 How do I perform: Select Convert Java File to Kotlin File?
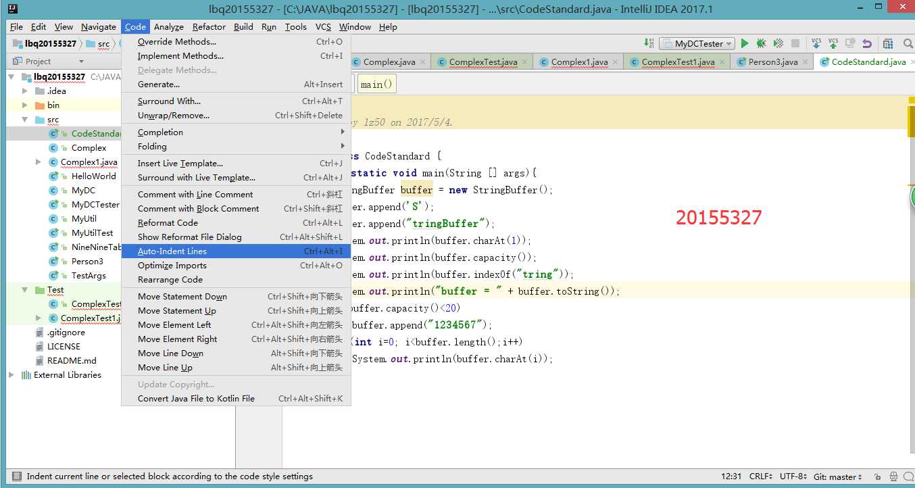(x=236, y=399)
